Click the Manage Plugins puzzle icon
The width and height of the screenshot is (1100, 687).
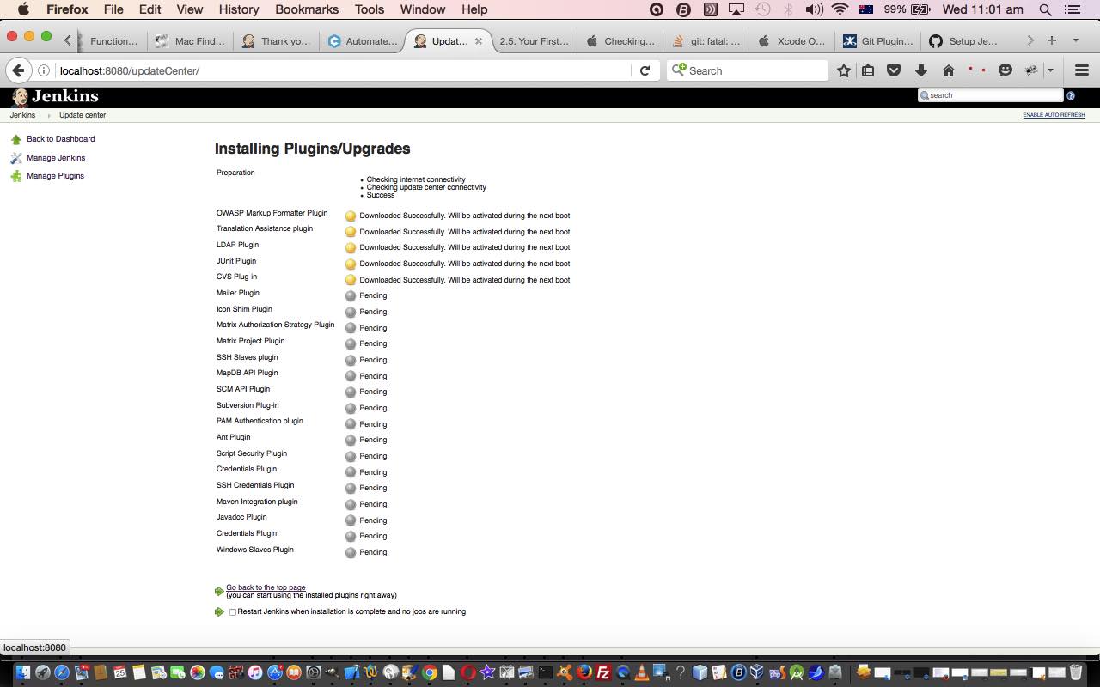click(15, 176)
